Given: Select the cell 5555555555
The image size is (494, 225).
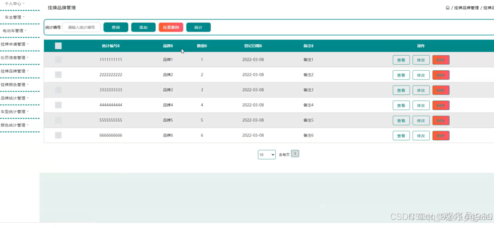Looking at the screenshot, I should [x=111, y=120].
